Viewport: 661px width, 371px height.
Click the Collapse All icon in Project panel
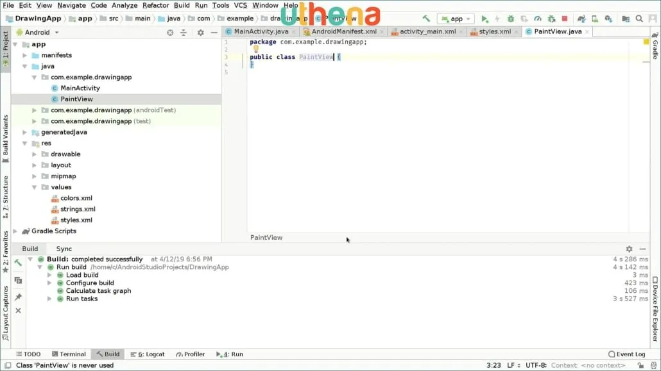point(184,33)
